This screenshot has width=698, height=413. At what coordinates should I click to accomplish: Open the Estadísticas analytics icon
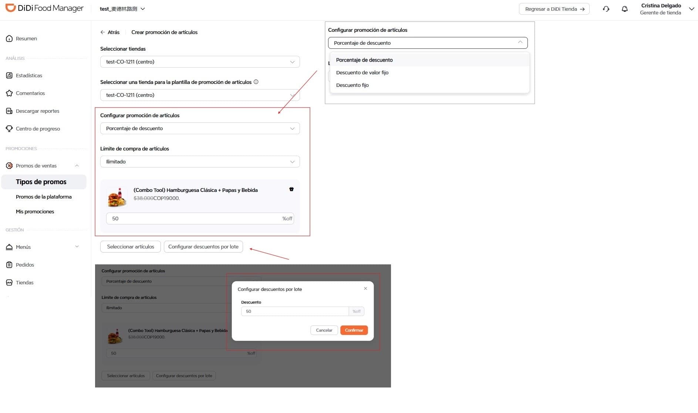click(9, 75)
